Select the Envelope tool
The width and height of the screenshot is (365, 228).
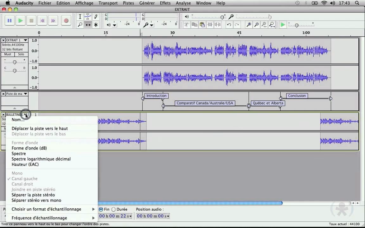point(88,16)
